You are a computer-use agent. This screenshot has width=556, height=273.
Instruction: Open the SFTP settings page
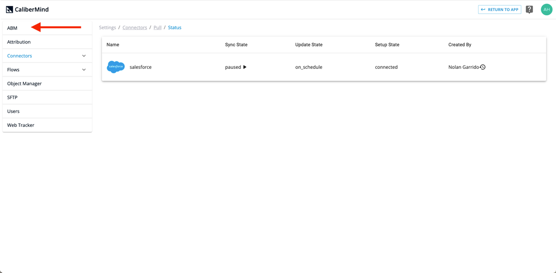tap(12, 98)
